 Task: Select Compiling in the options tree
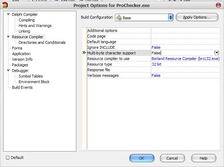27,20
